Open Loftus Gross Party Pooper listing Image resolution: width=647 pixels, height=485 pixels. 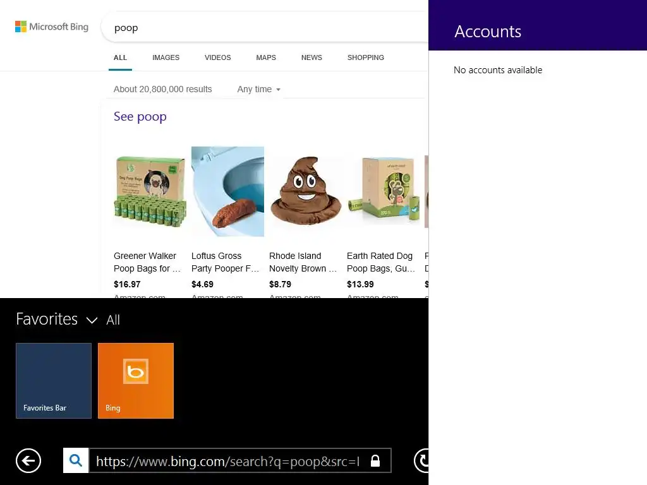click(x=225, y=262)
